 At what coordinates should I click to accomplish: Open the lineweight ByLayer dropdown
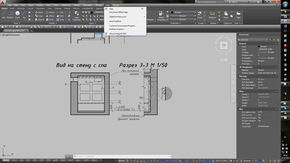(x=183, y=16)
